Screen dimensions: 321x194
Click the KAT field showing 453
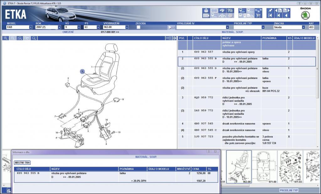(311, 27)
